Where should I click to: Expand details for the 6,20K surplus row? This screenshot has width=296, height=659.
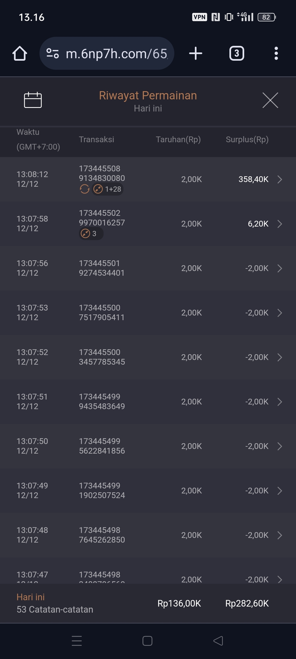click(x=280, y=224)
